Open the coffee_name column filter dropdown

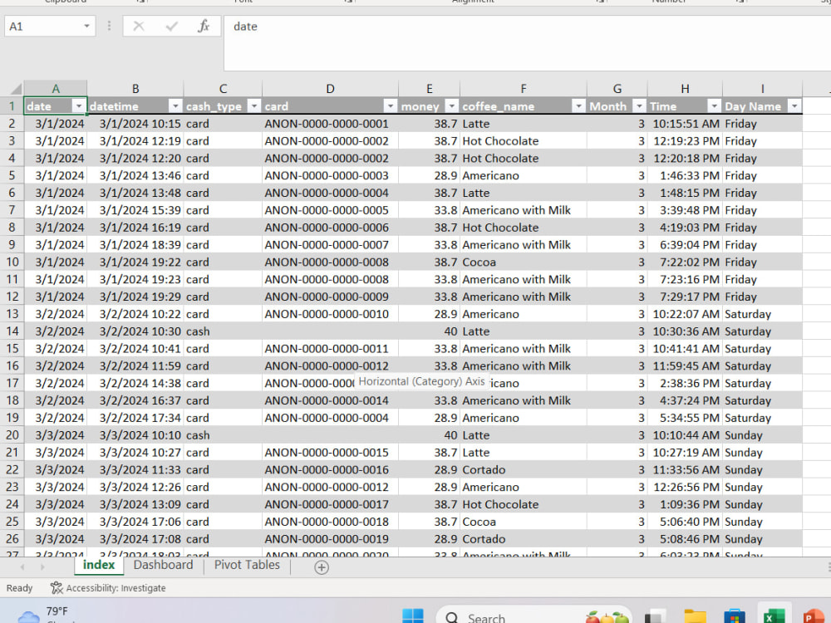[579, 106]
